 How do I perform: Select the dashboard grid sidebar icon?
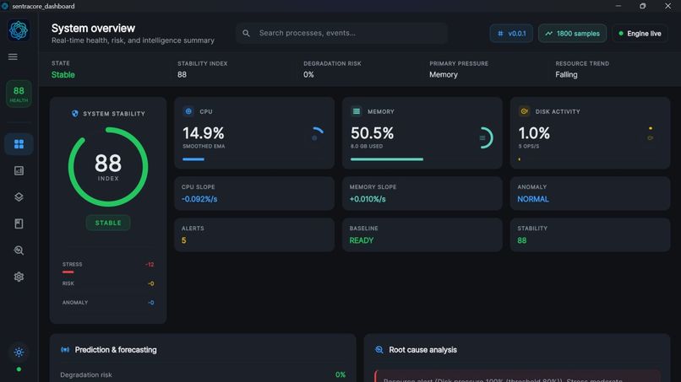coord(19,144)
